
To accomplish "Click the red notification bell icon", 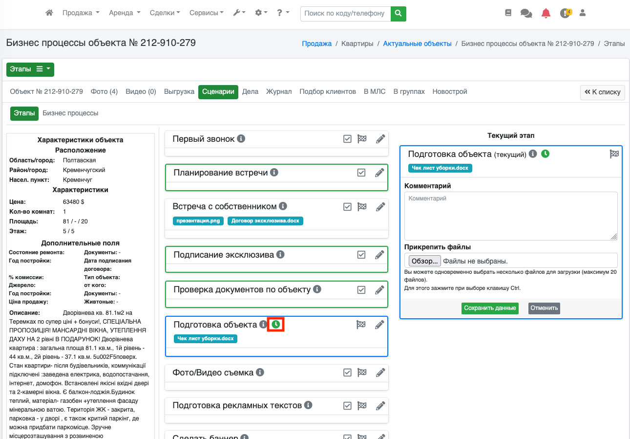I will [546, 13].
